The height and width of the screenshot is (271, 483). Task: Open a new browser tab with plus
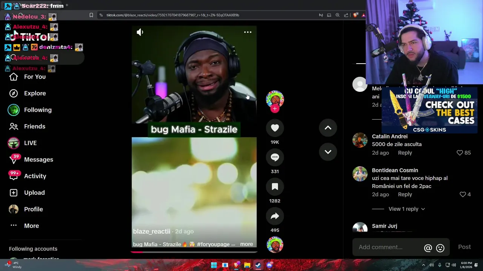[67, 5]
